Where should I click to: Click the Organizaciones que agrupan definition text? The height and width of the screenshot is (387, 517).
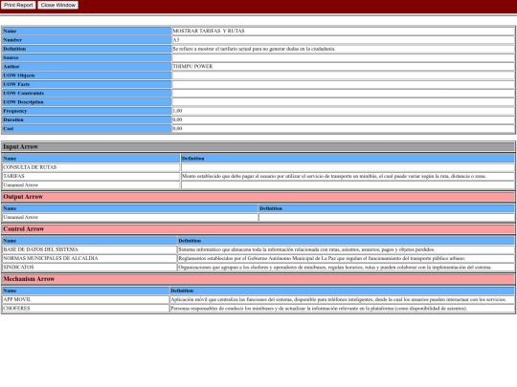click(335, 268)
